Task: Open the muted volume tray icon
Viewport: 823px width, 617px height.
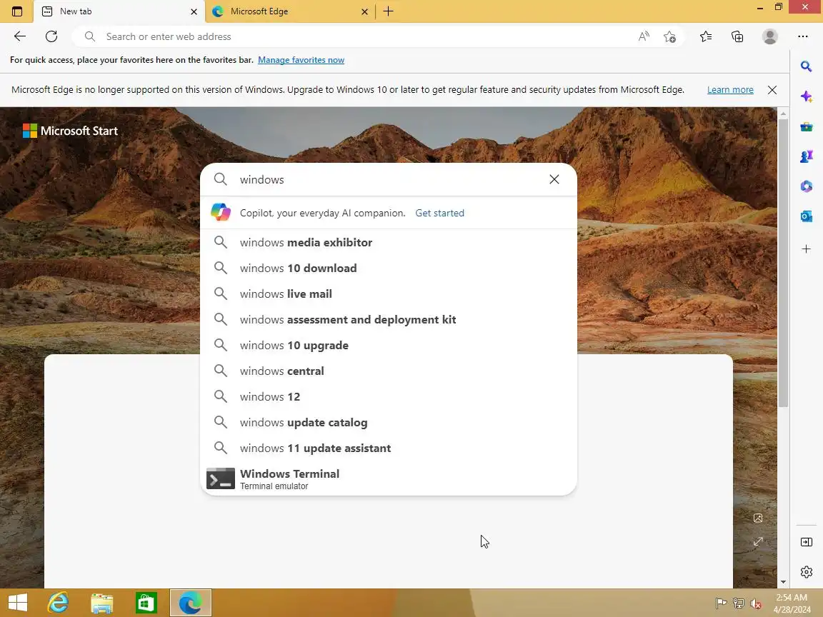Action: 756,603
